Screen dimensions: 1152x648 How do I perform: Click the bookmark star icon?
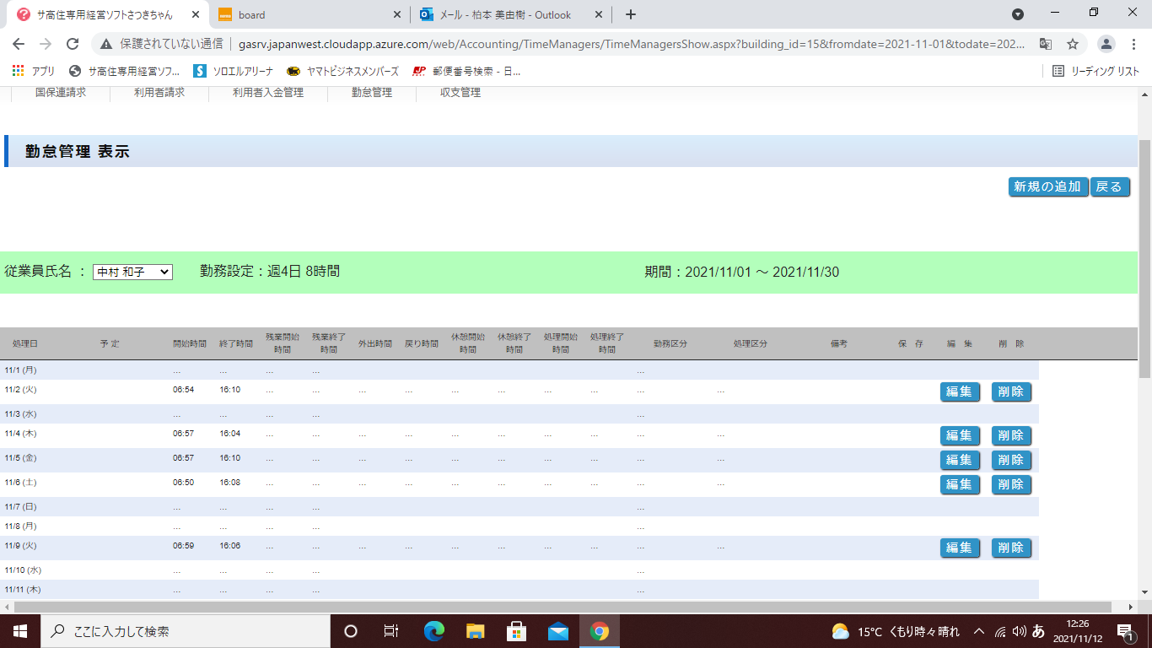point(1073,44)
